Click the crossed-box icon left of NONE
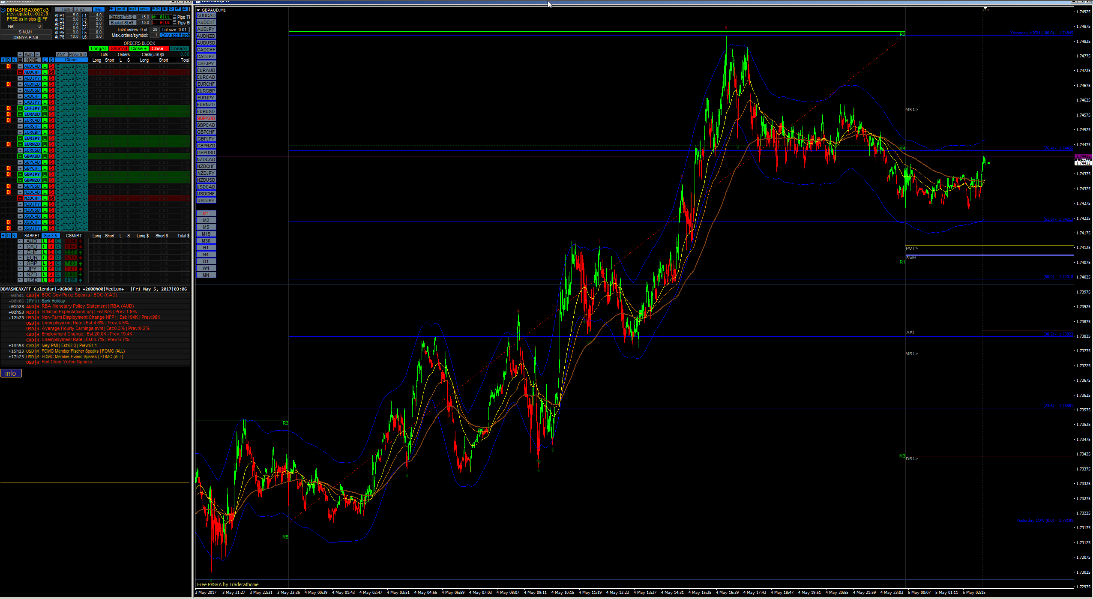This screenshot has width=1093, height=599. click(20, 60)
